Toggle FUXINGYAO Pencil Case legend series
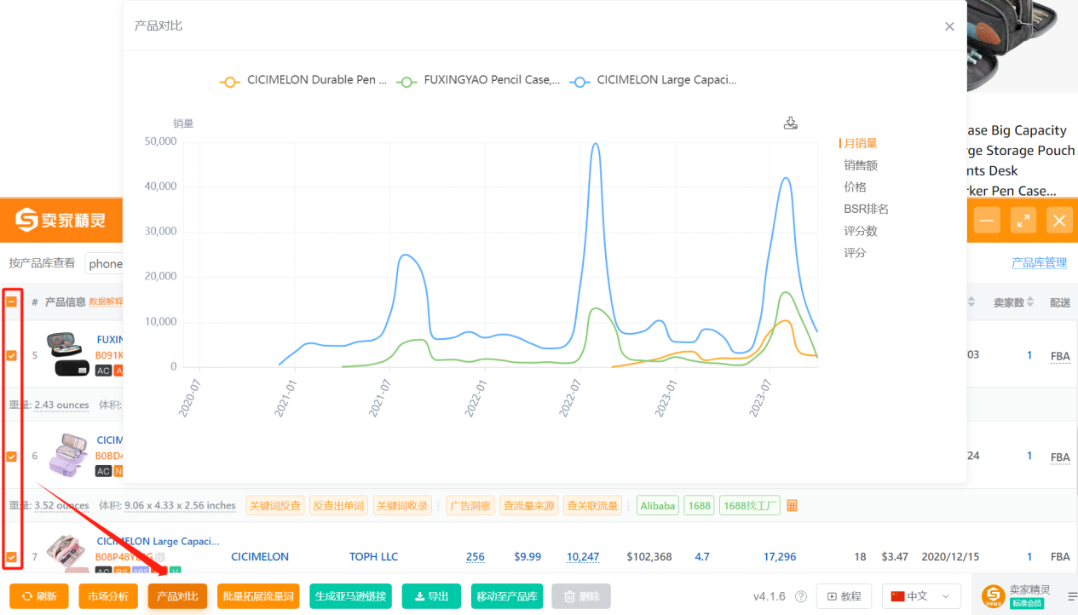Viewport: 1078px width, 615px height. (x=480, y=81)
